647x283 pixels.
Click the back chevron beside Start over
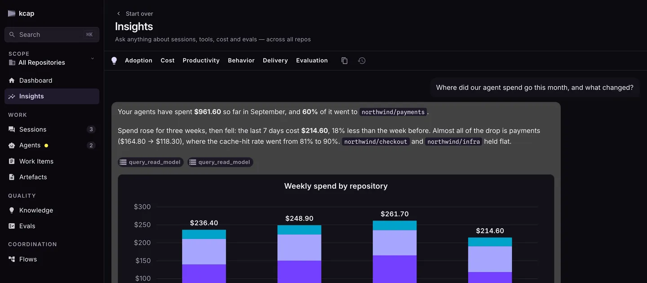(119, 13)
